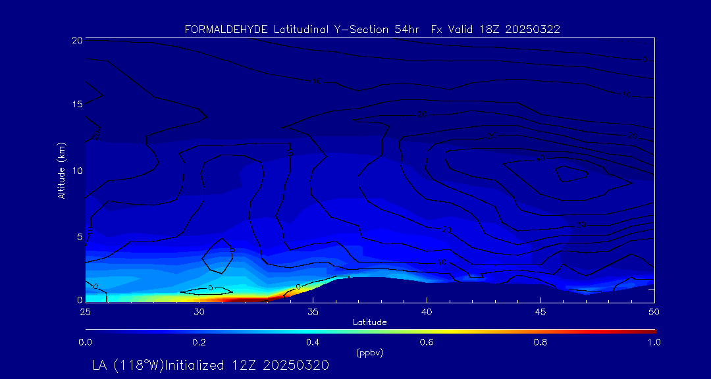Click altitude axis tick label 5
Screen dimensions: 711x379
[78, 237]
